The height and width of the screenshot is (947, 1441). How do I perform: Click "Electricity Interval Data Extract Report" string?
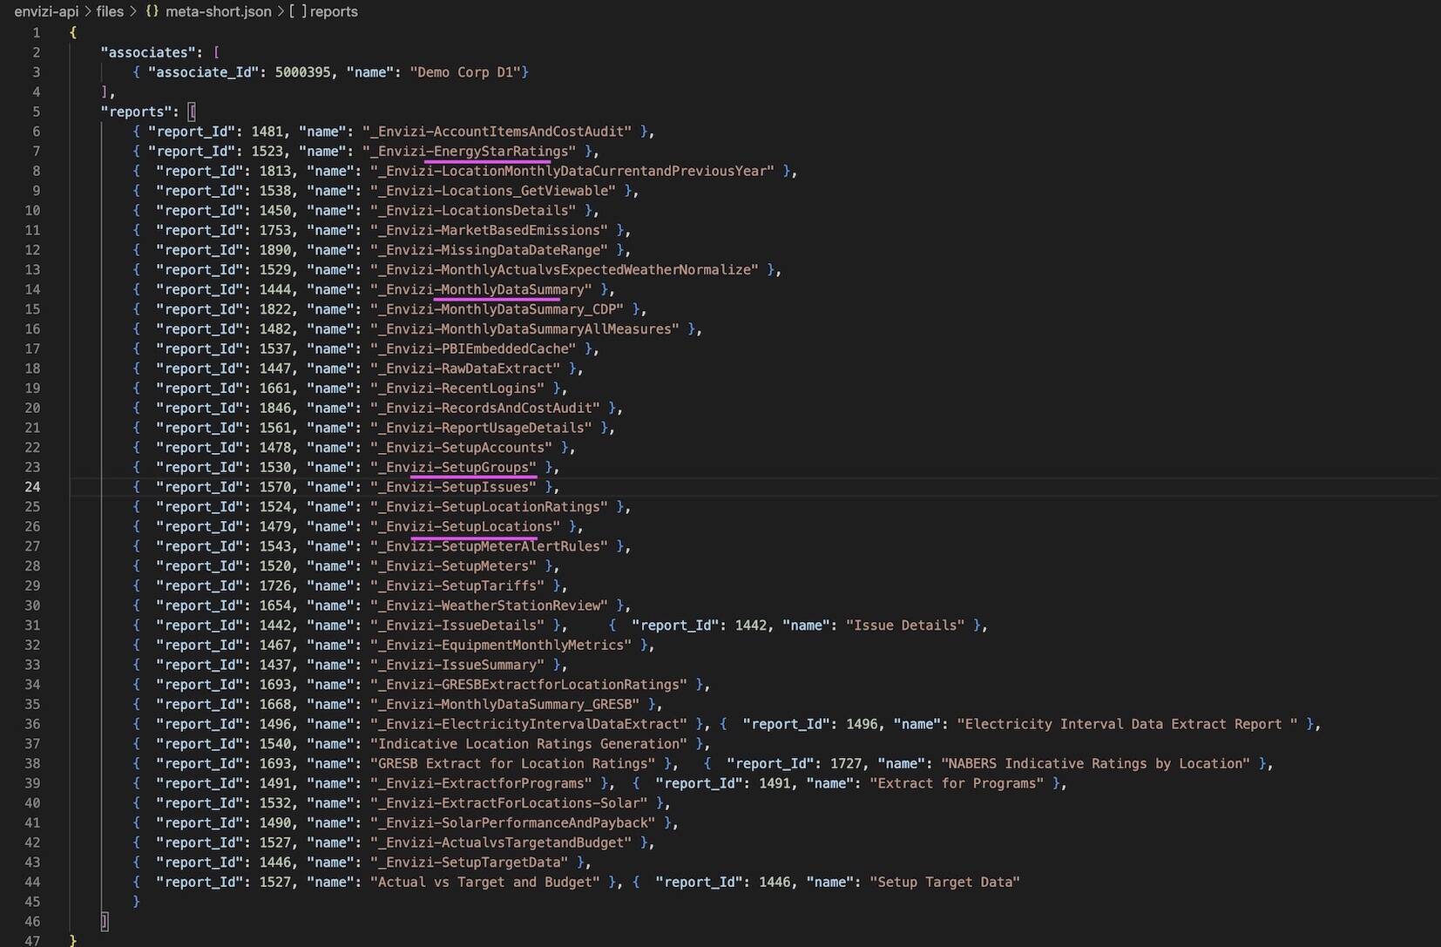click(1127, 724)
